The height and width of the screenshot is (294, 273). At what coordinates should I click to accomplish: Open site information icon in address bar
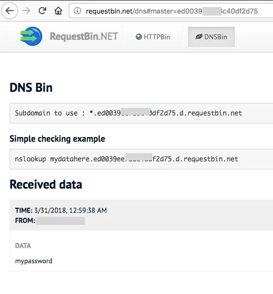(x=77, y=11)
